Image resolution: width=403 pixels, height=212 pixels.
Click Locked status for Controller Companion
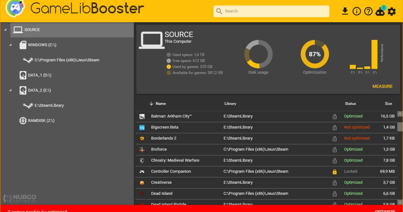point(351,171)
